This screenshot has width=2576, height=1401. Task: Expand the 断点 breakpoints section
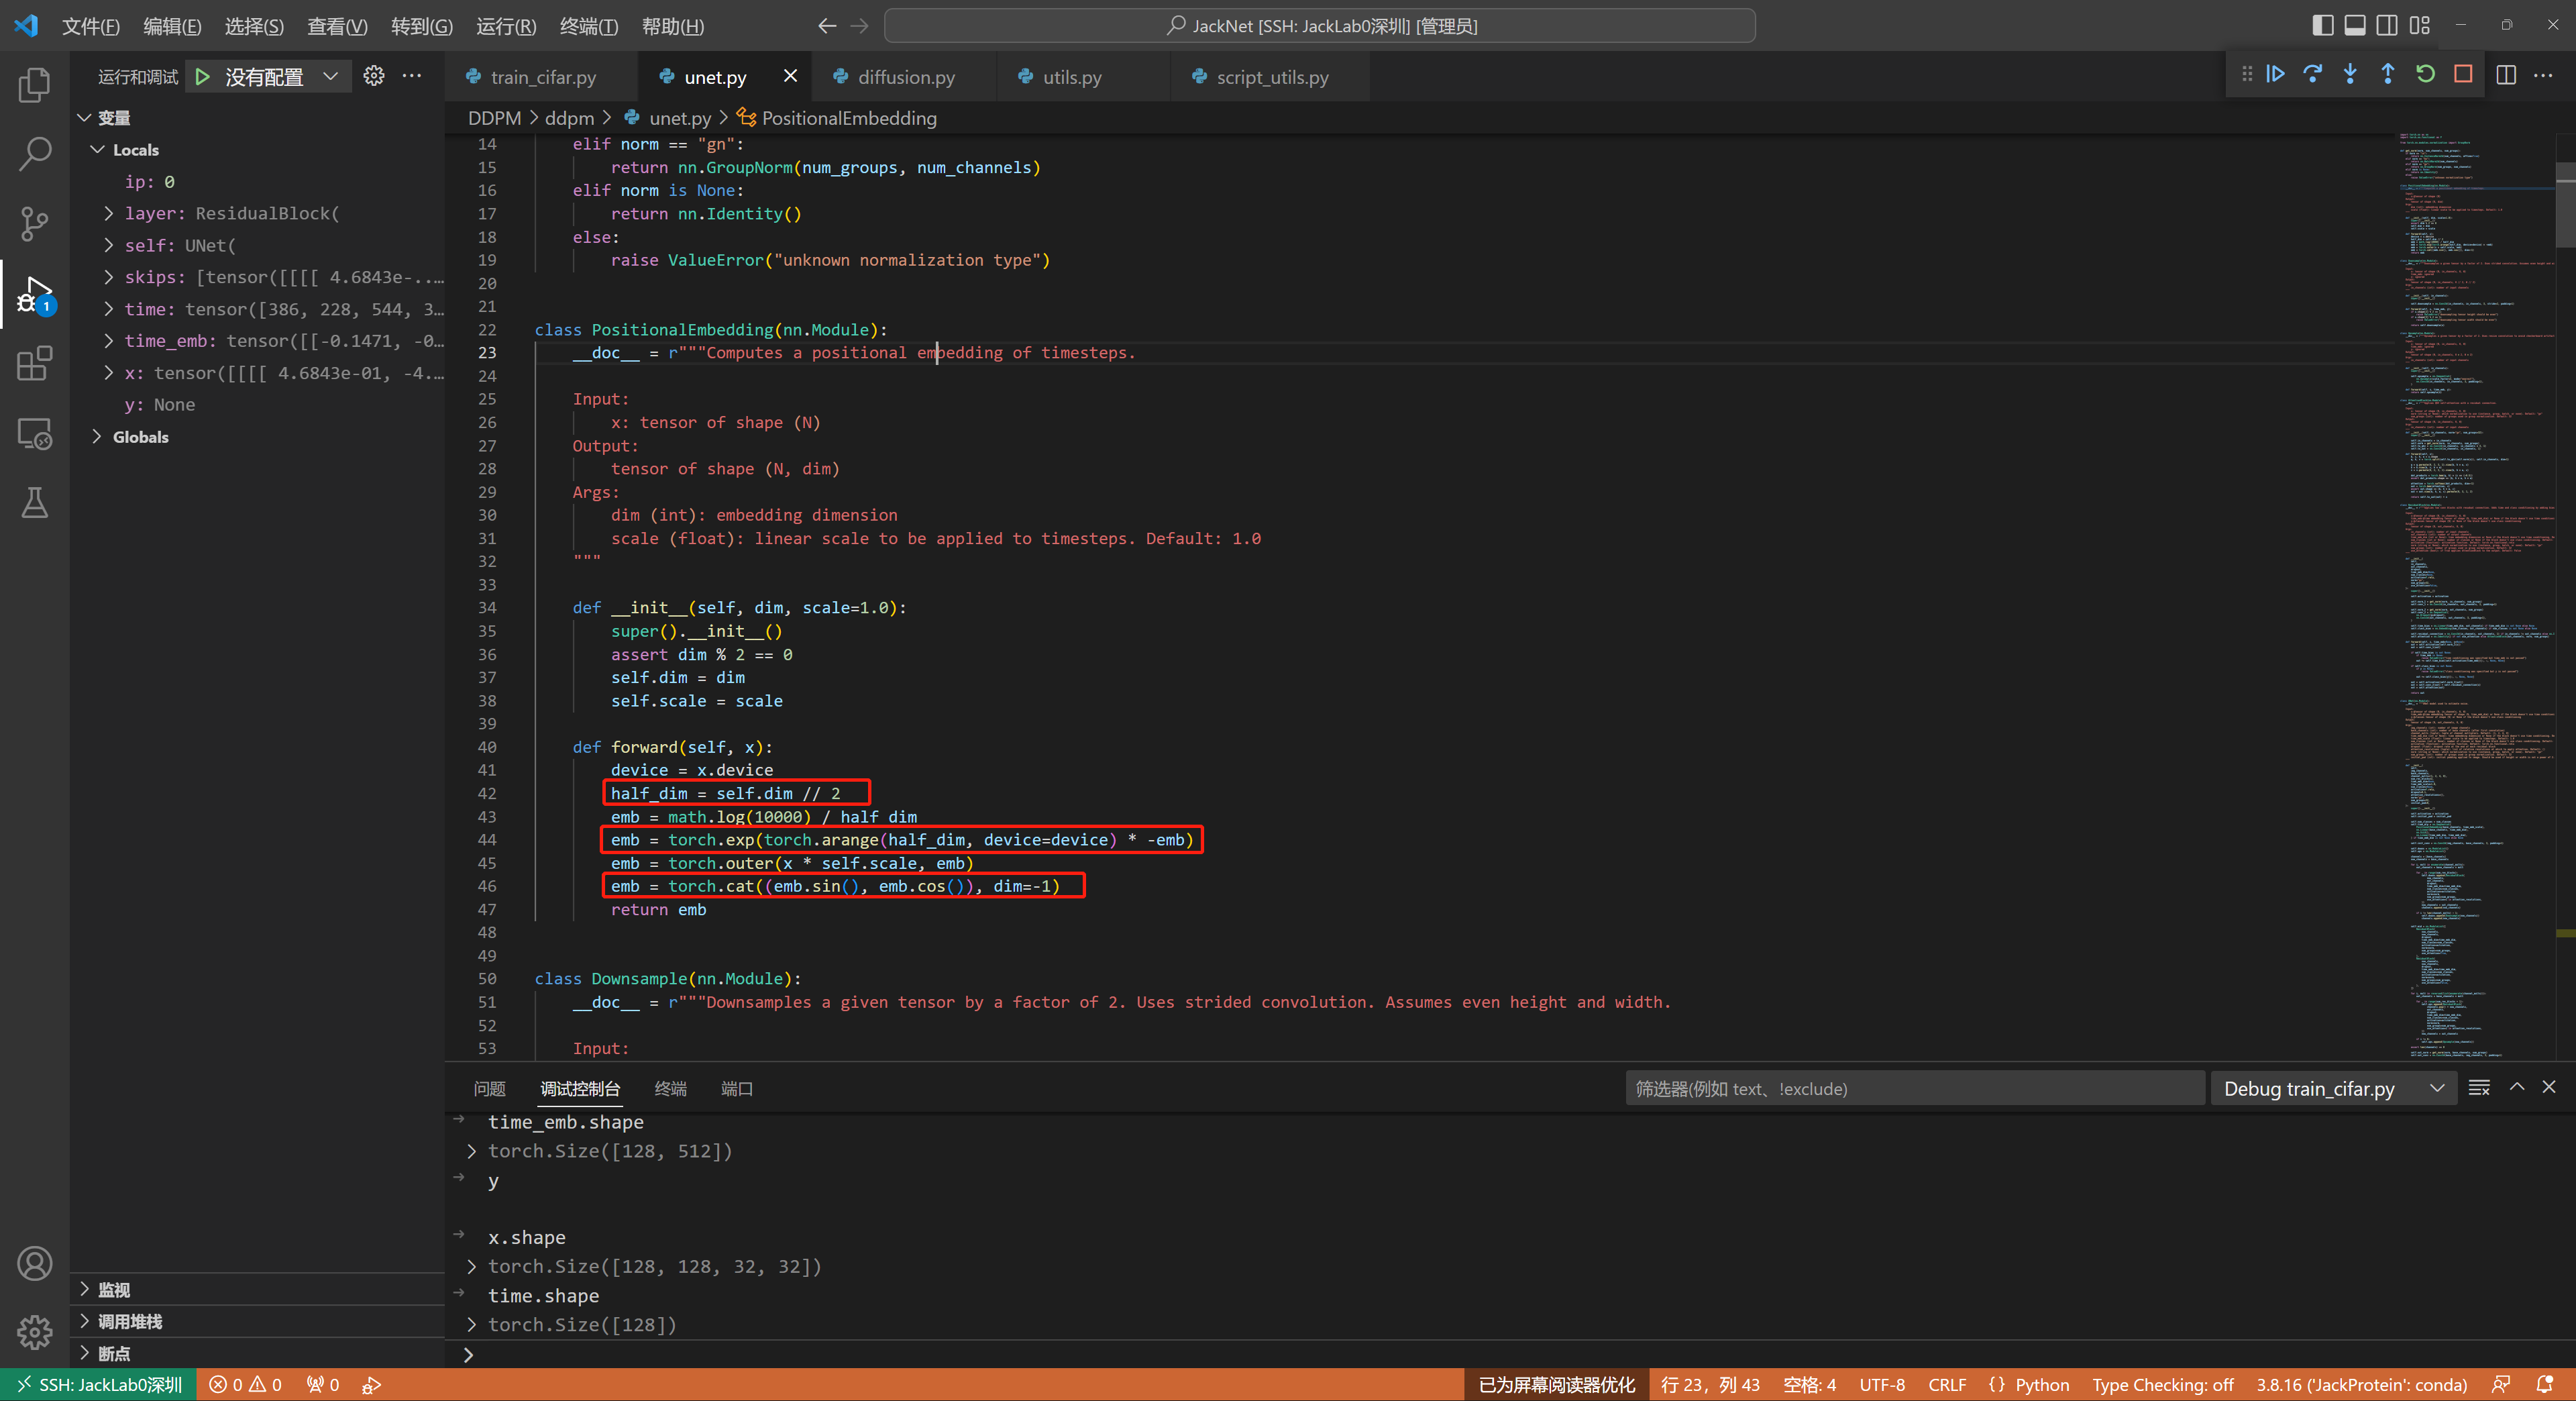(x=258, y=1353)
